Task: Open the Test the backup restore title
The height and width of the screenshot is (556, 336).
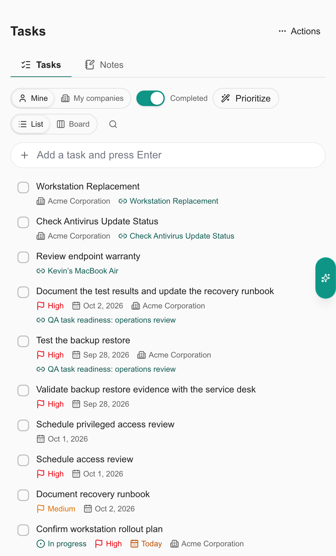Action: point(83,340)
